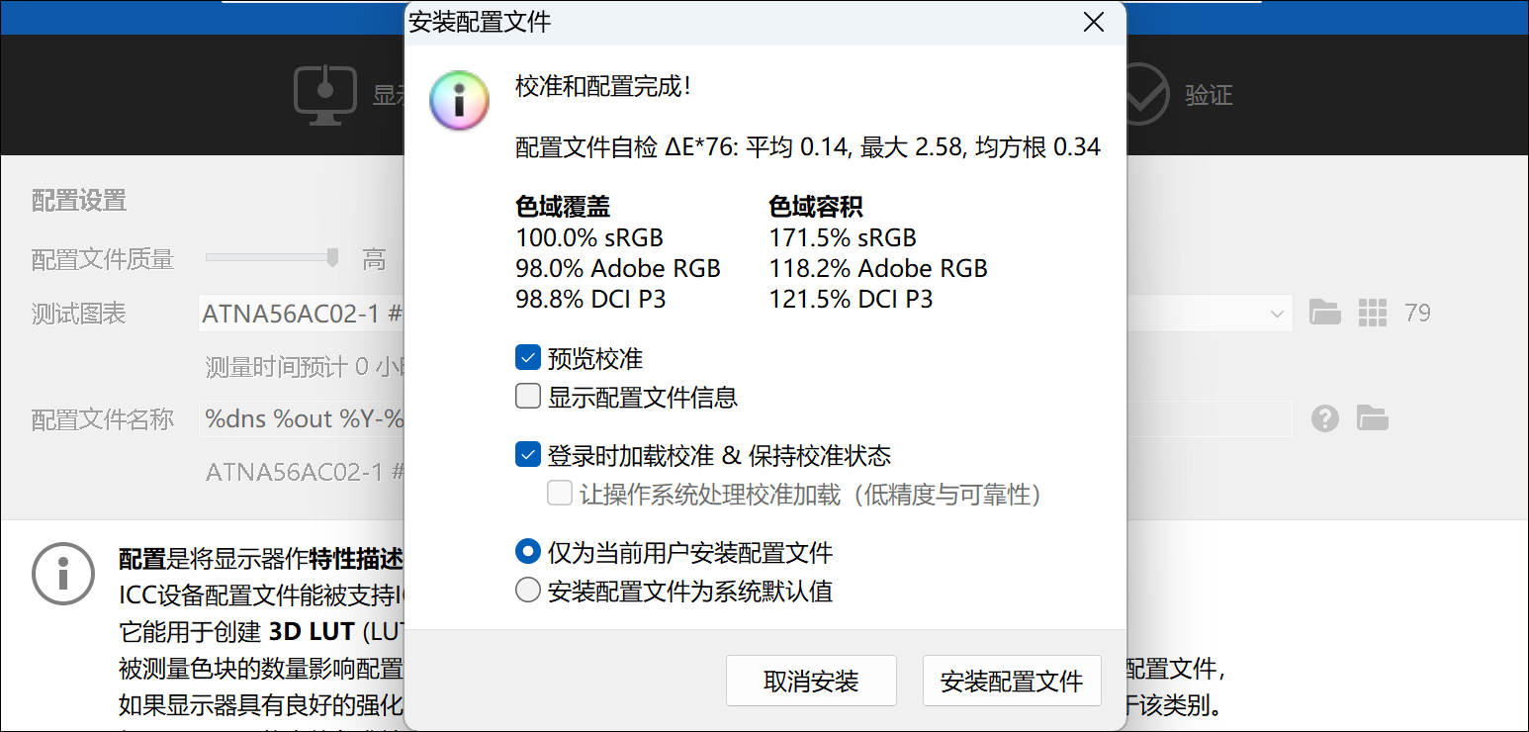Click the 配置文件质量 slider
The height and width of the screenshot is (732, 1529).
[272, 258]
